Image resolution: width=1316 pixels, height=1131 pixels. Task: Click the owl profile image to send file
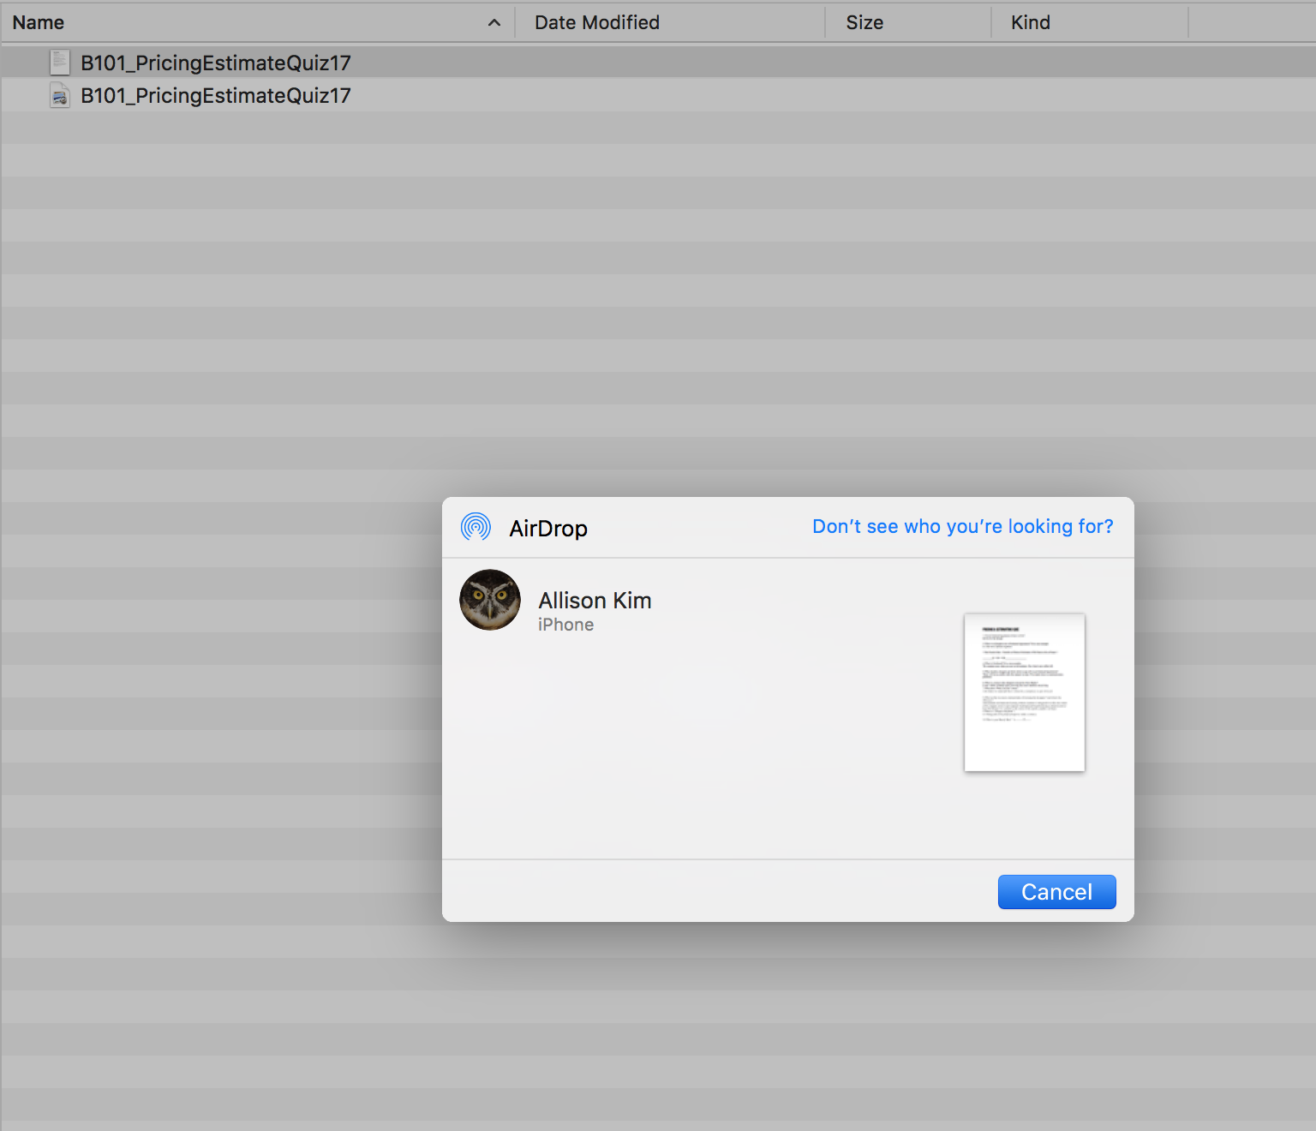tap(489, 600)
